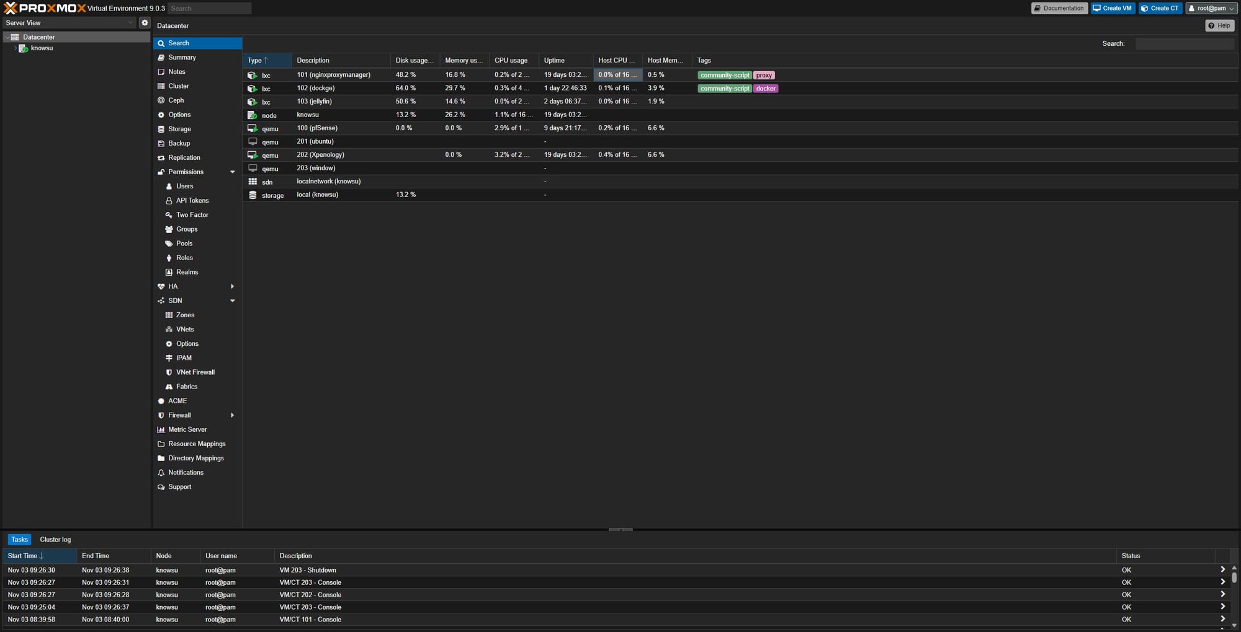Image resolution: width=1241 pixels, height=632 pixels.
Task: Click the Create CT button
Action: (1160, 8)
